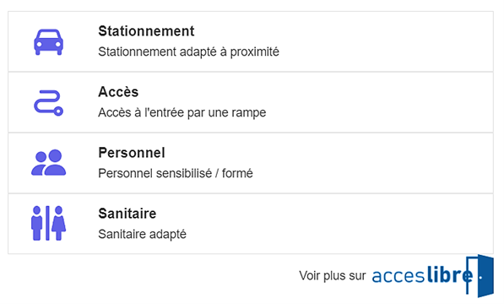Viewport: 504px width, 304px height.
Task: Click 'Sanitaire adapté' description
Action: 142,234
